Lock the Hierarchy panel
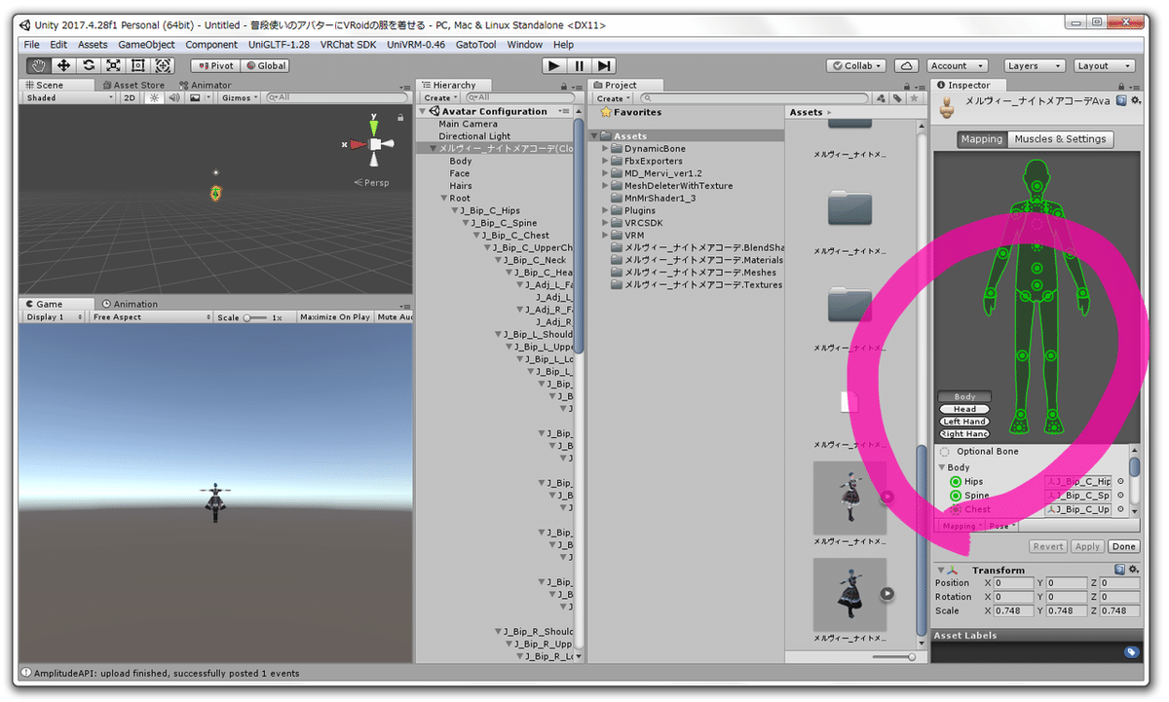 564,86
